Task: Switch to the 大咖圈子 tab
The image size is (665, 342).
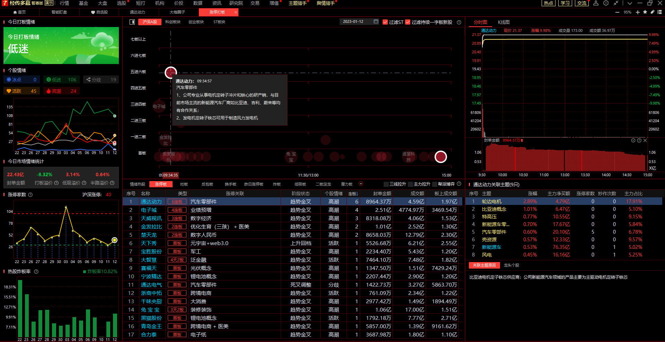Action: (177, 12)
